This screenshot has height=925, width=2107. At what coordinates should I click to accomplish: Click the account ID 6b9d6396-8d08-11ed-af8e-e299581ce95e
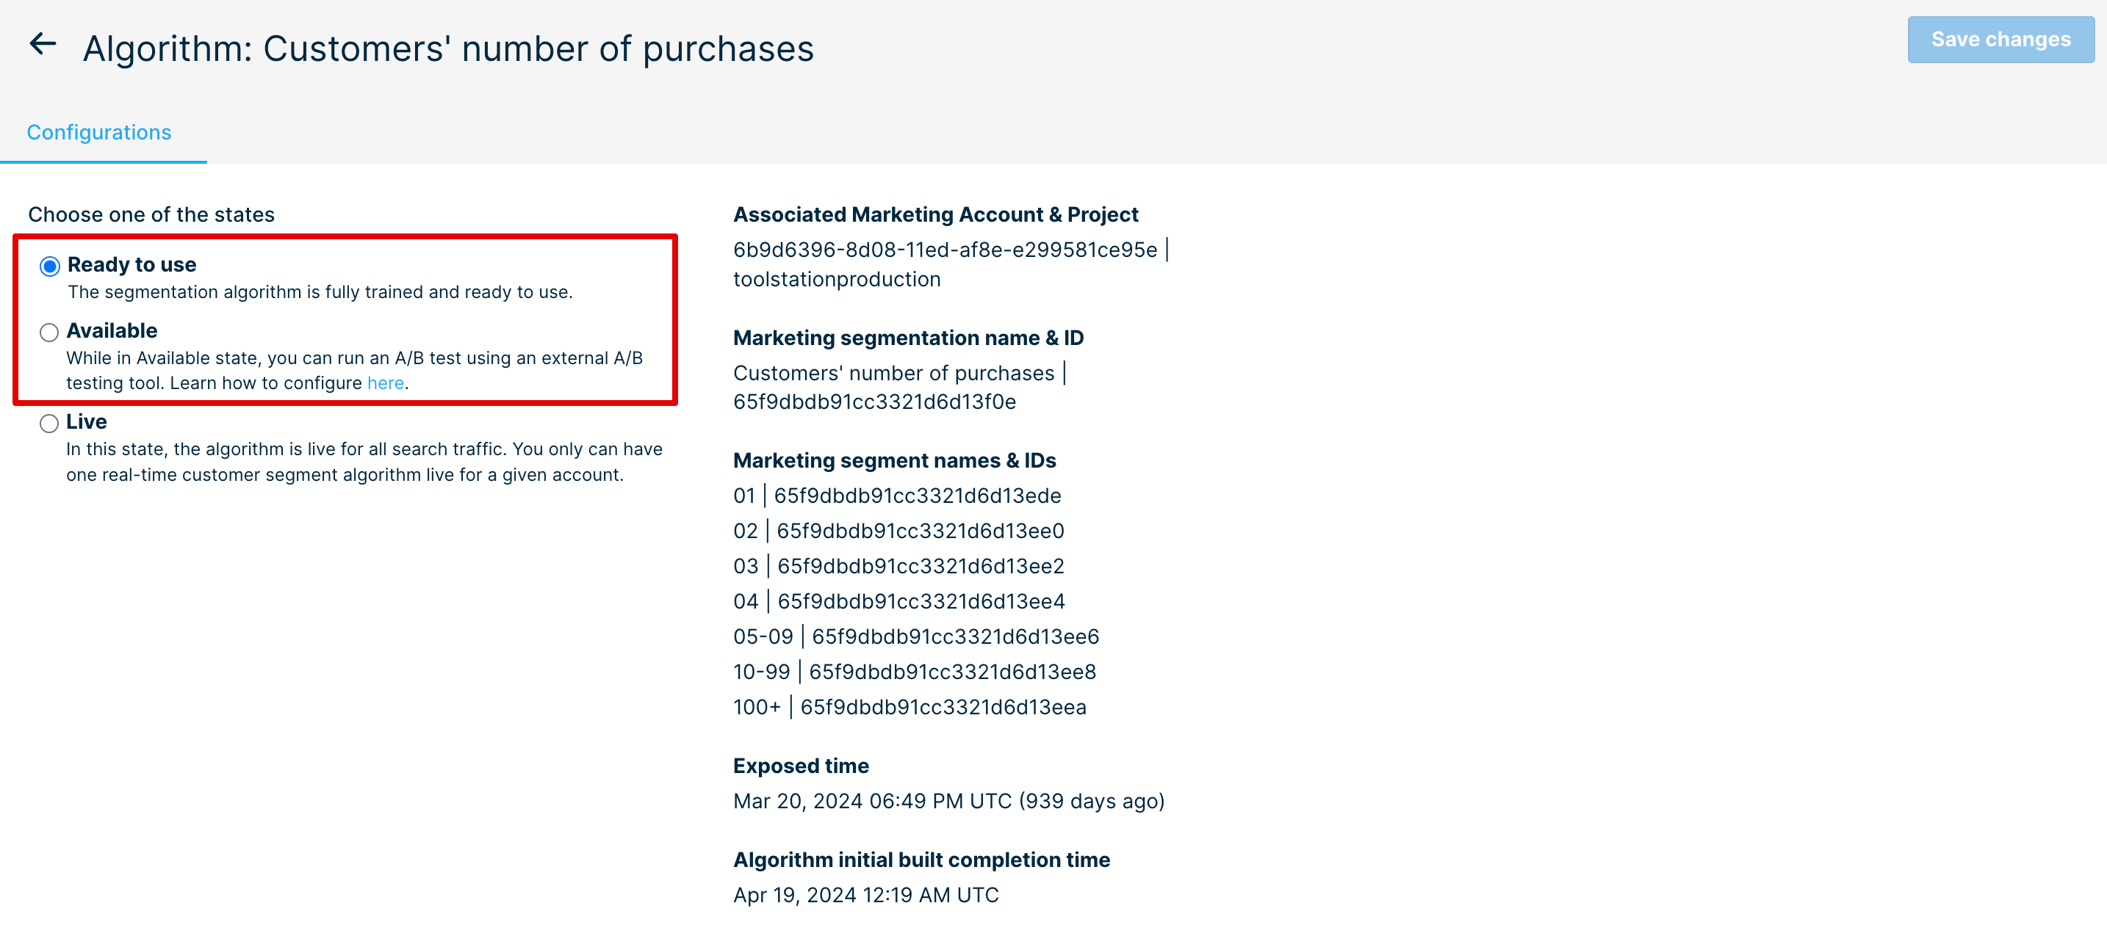click(x=945, y=250)
